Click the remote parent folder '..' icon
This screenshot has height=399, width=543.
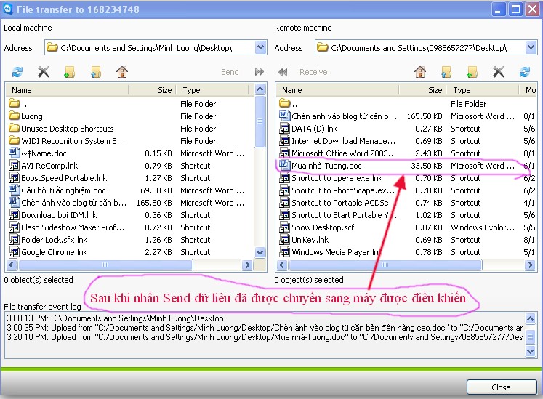285,103
